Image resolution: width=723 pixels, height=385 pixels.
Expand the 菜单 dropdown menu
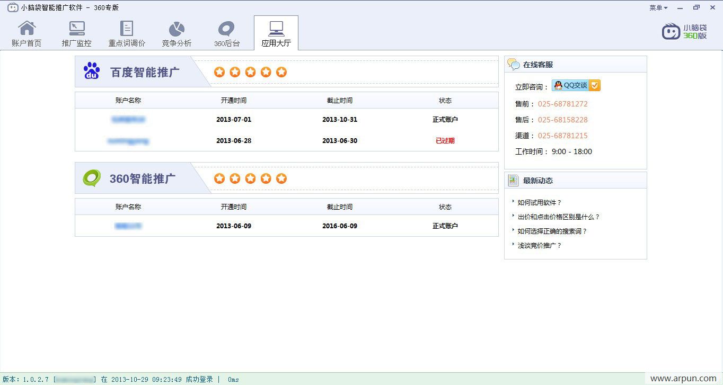tap(658, 8)
